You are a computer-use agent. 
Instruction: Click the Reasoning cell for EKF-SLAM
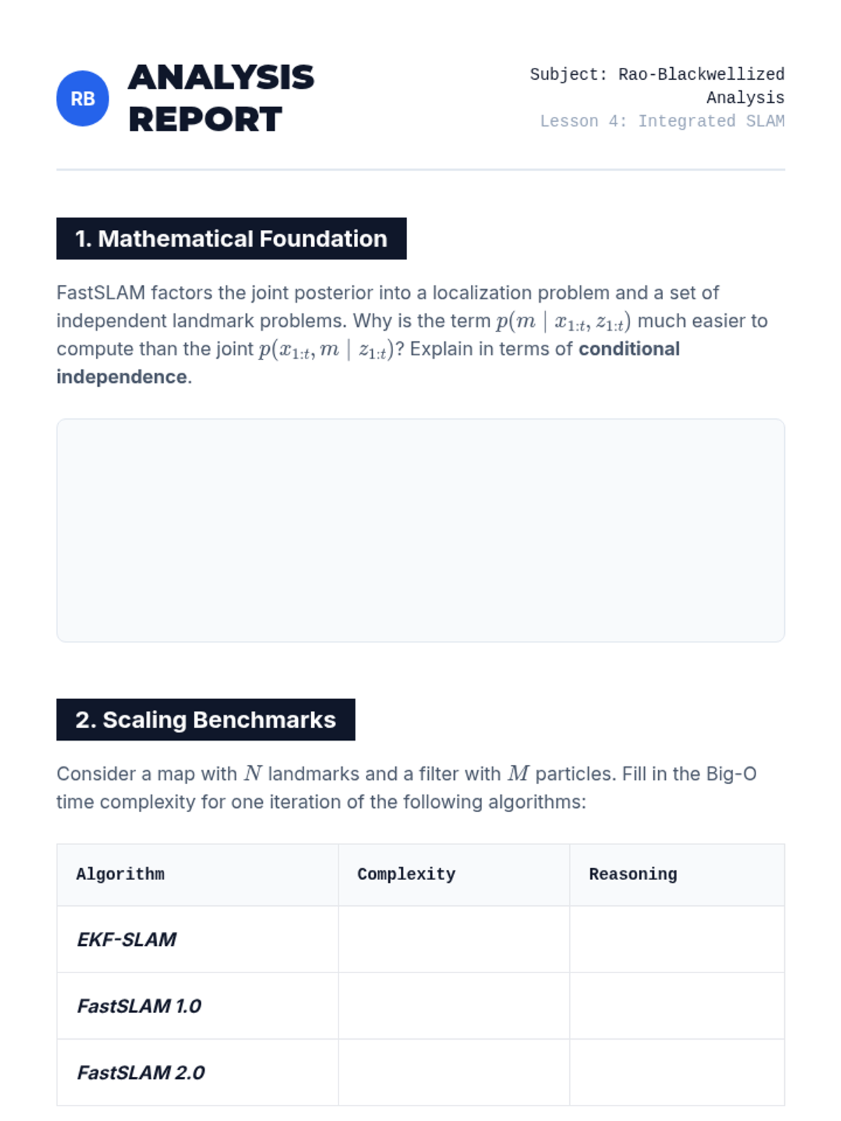tap(676, 940)
